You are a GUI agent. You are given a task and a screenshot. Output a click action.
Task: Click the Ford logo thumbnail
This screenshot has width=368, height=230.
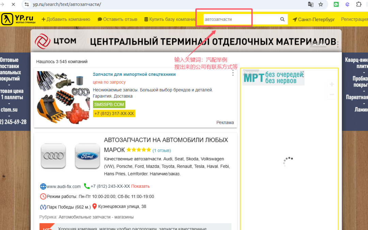[x=87, y=156]
